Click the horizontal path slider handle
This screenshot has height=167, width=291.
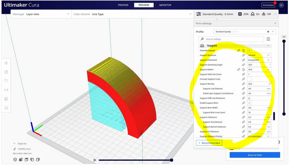[x=172, y=160]
